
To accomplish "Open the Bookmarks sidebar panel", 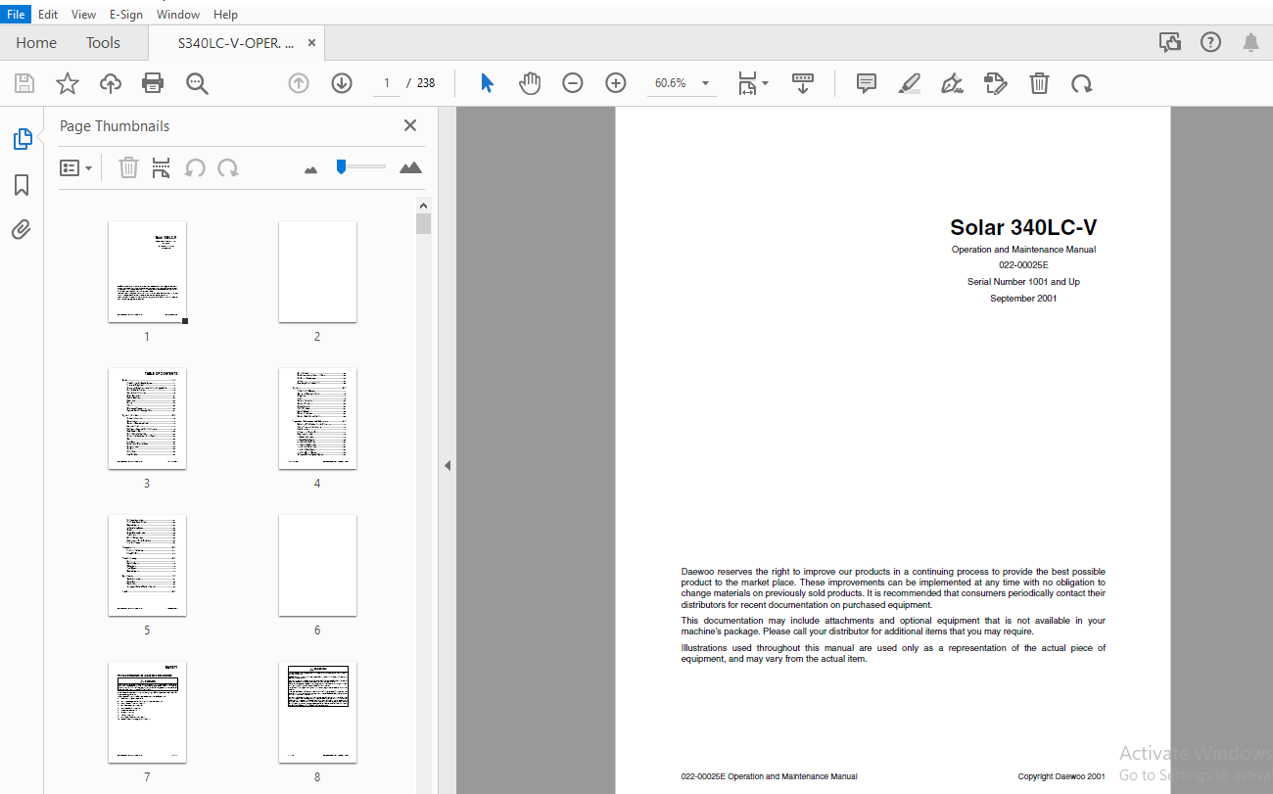I will point(22,185).
